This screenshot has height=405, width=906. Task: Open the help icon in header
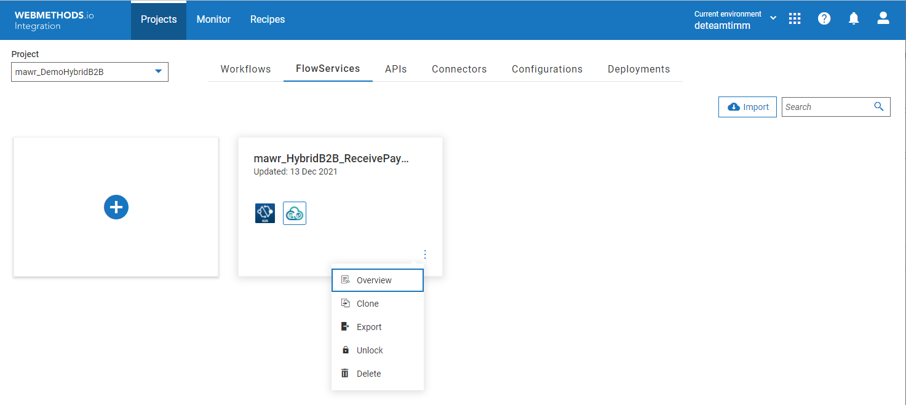(824, 18)
